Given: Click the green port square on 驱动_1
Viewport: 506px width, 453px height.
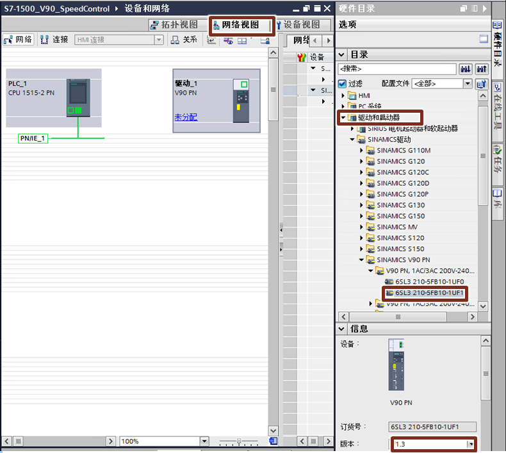Looking at the screenshot, I should click(244, 85).
